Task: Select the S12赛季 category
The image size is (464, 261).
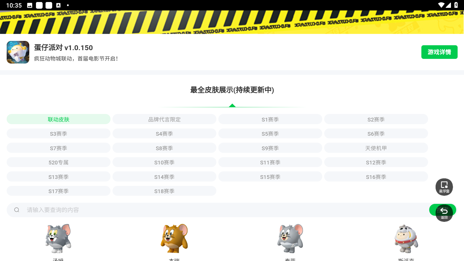Action: (x=376, y=162)
